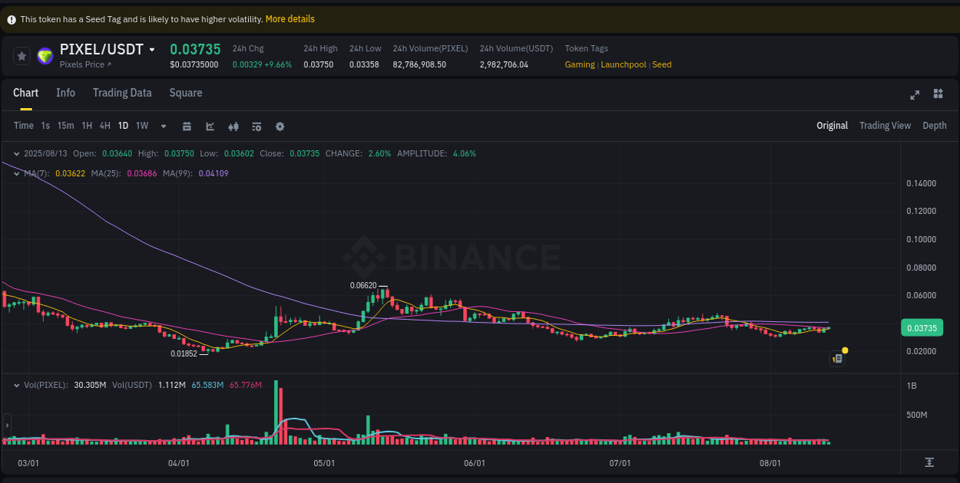This screenshot has height=483, width=960.
Task: Open the candlestick chart type icon
Action: [x=233, y=126]
